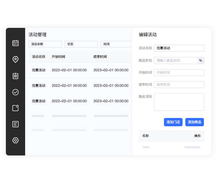Viewport: 217px width, 183px height.
Task: Open the 开始时间 date picker field
Action: (x=179, y=73)
